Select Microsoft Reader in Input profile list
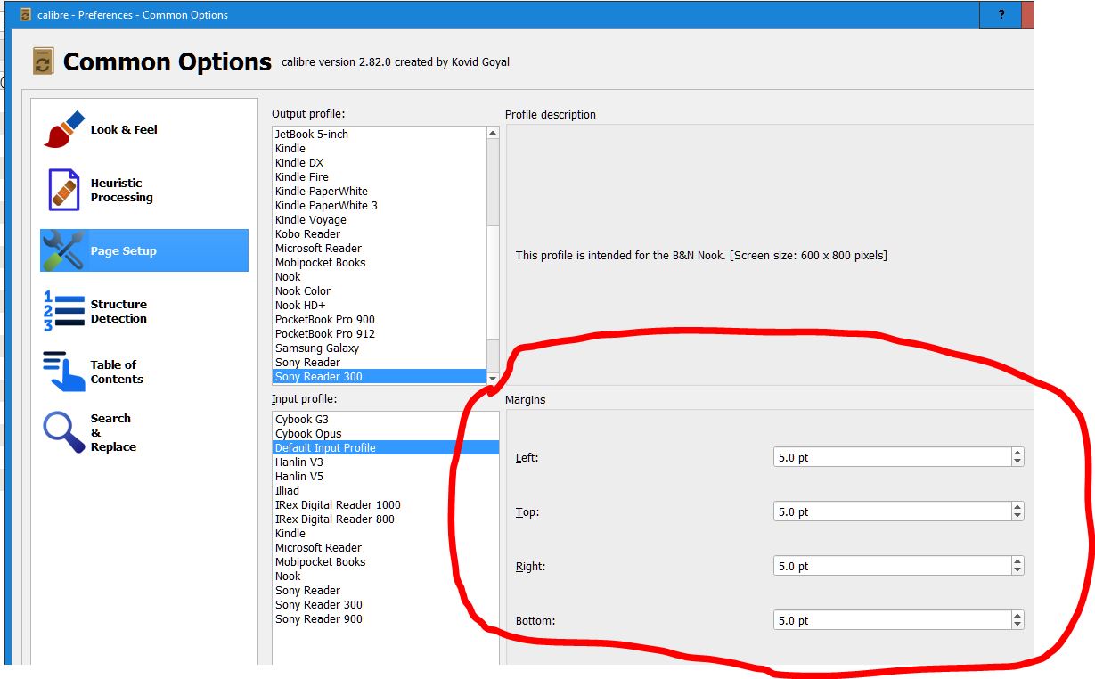This screenshot has height=679, width=1095. 385,547
